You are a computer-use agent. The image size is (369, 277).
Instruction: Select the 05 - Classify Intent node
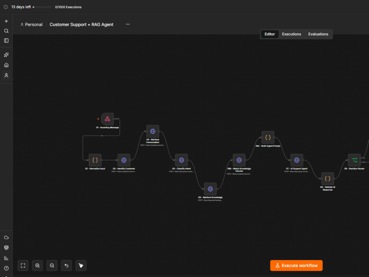pyautogui.click(x=182, y=160)
